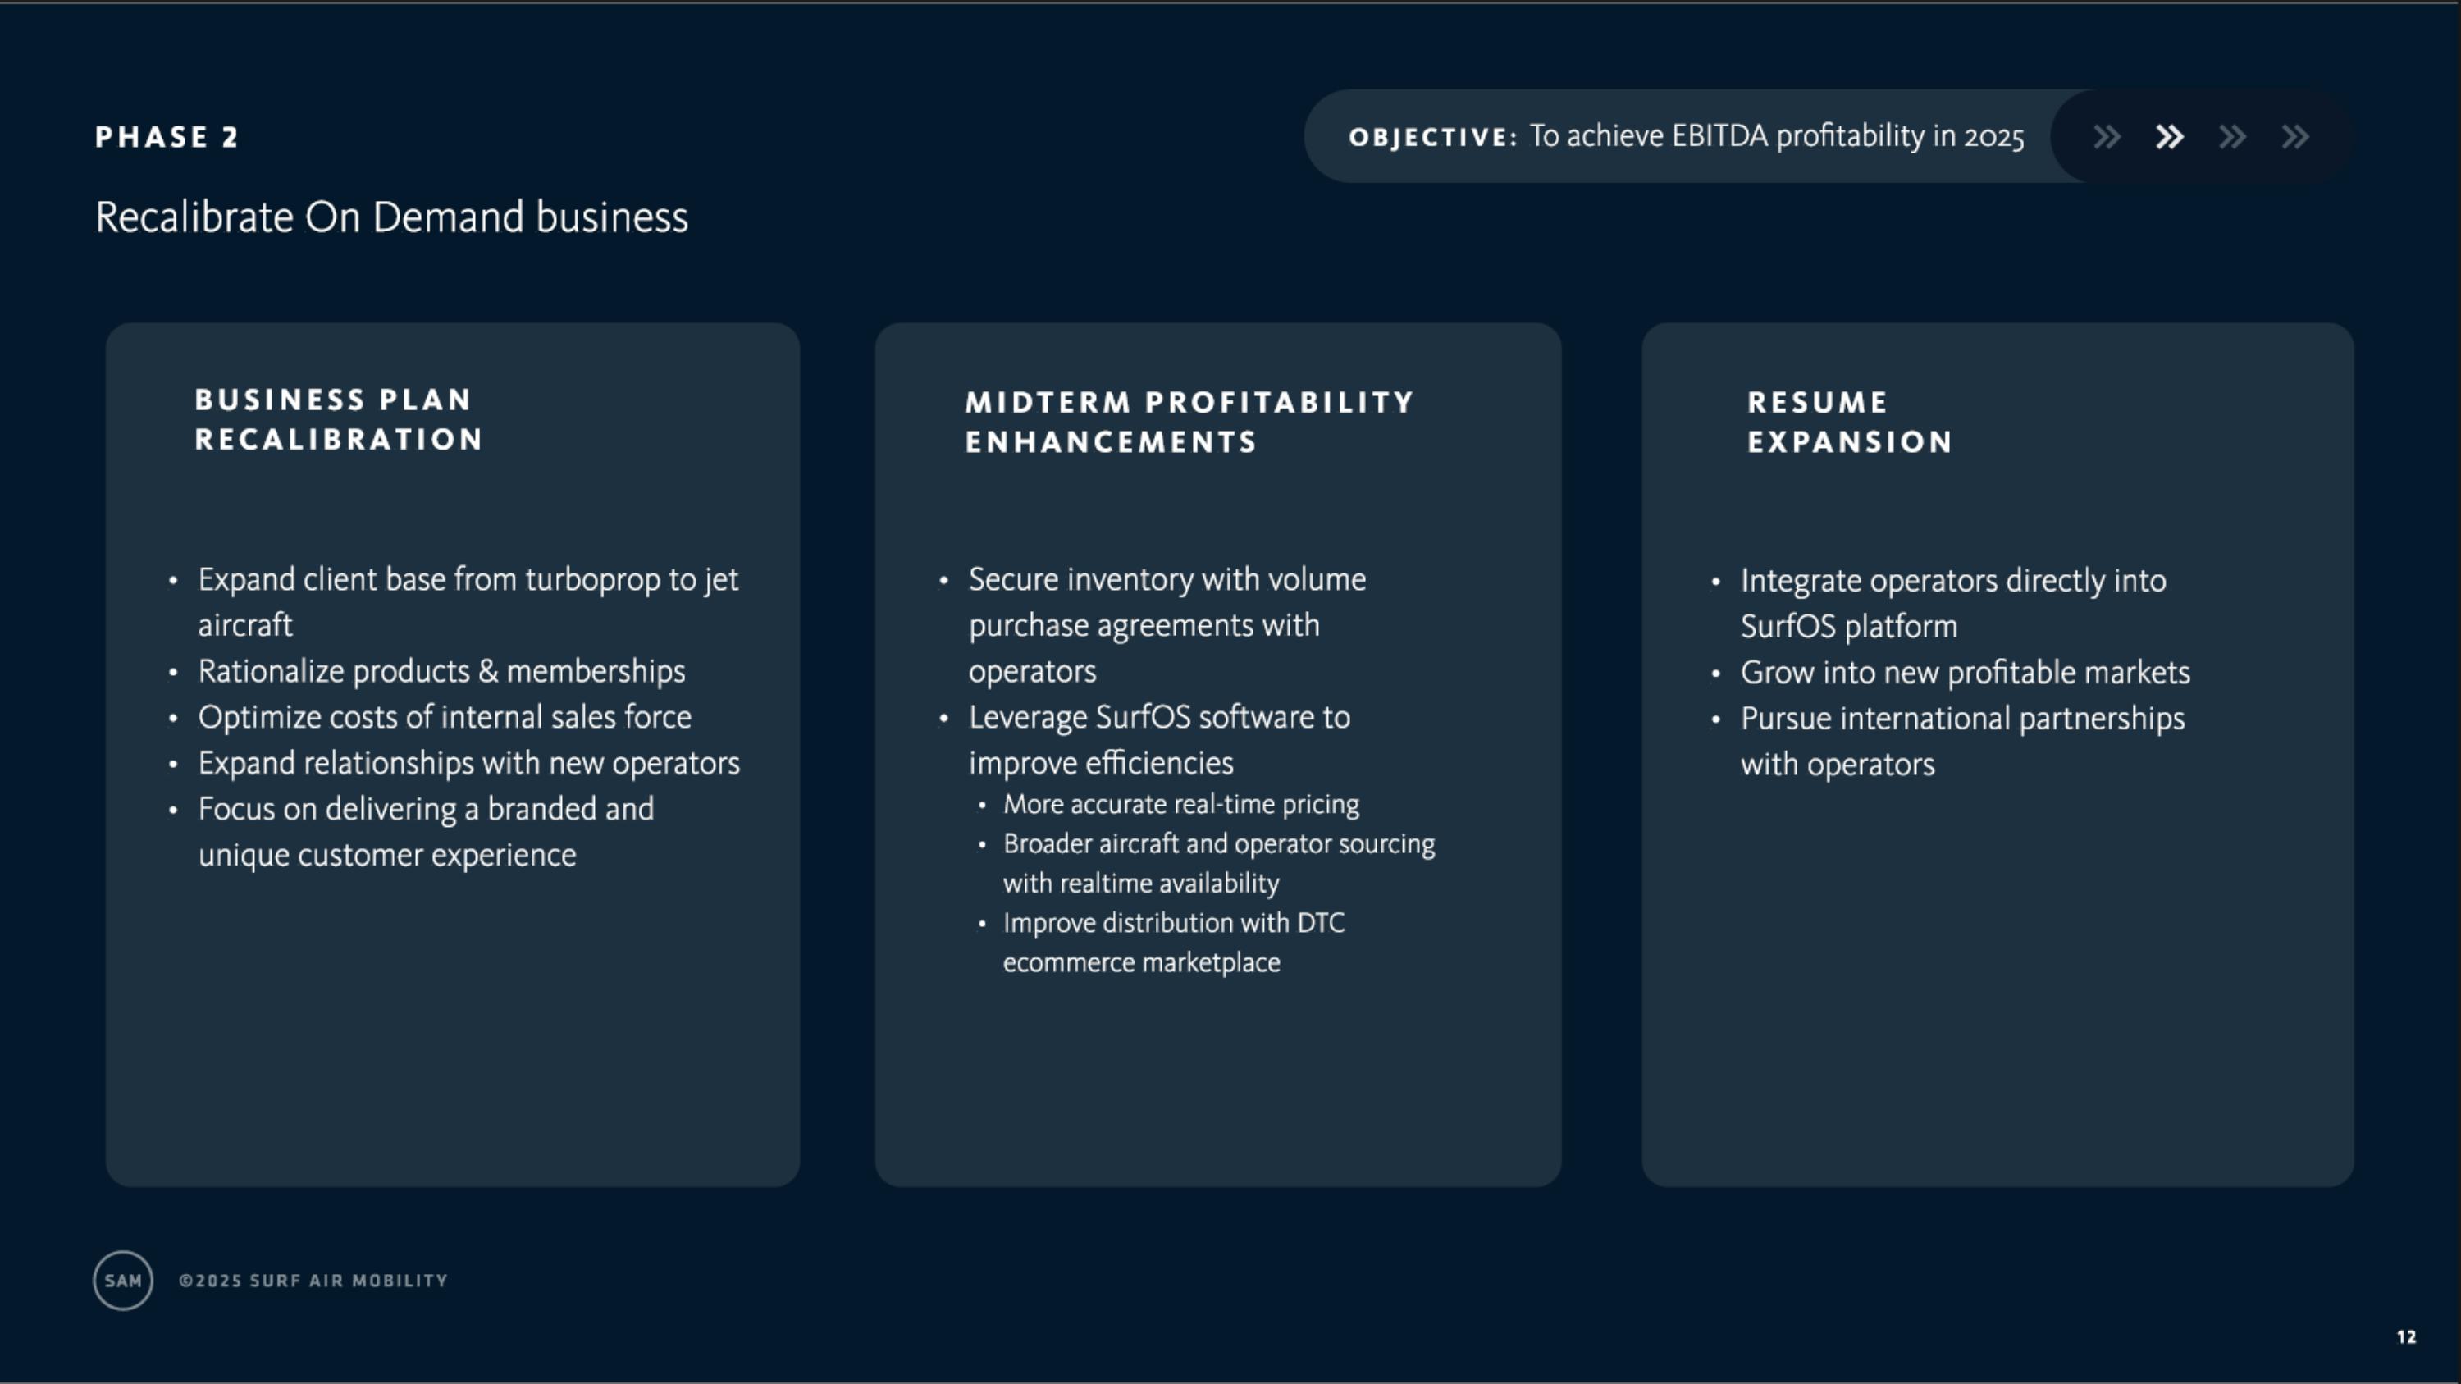The image size is (2461, 1384).
Task: Select the PHASE 2 label
Action: [167, 136]
